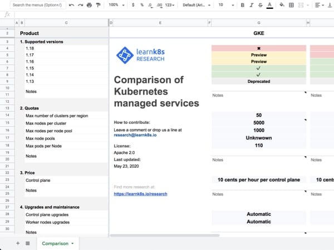Click the Print icon

coord(89,5)
